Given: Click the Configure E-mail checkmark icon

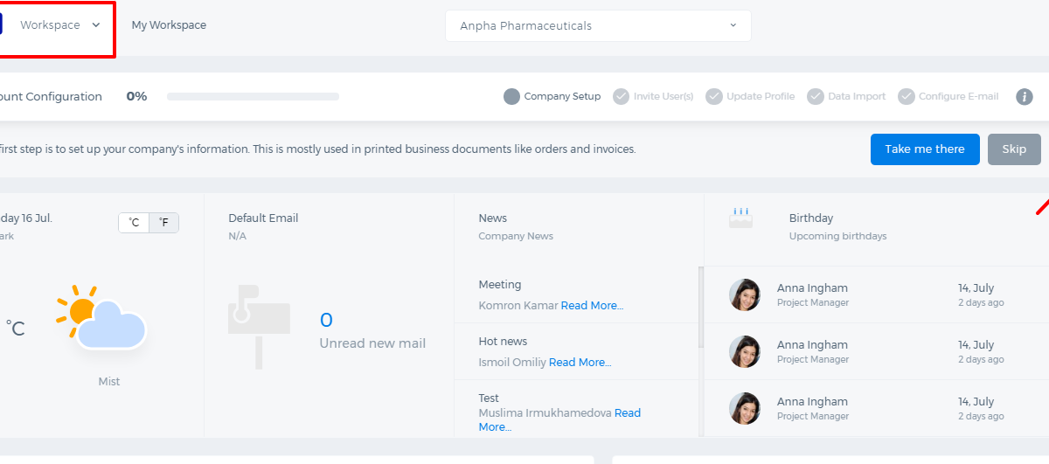Looking at the screenshot, I should point(907,96).
